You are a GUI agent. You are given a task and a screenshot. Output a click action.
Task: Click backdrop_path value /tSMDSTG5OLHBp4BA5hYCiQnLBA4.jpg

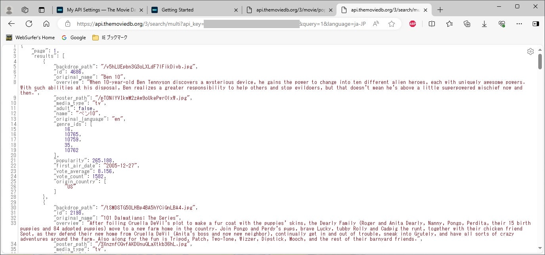[x=149, y=207]
